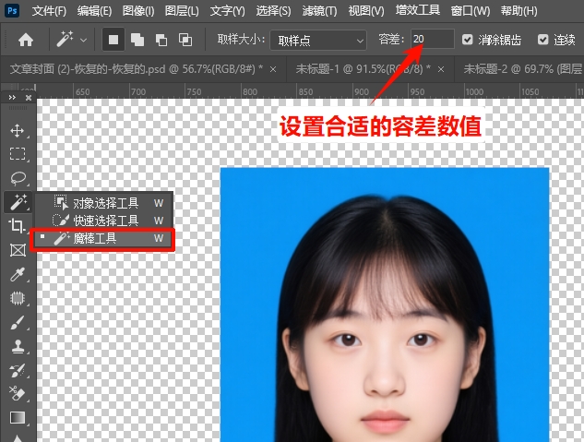Select the Magic Wand tool in toolbar
Screen dimensions: 584x442
tap(18, 202)
